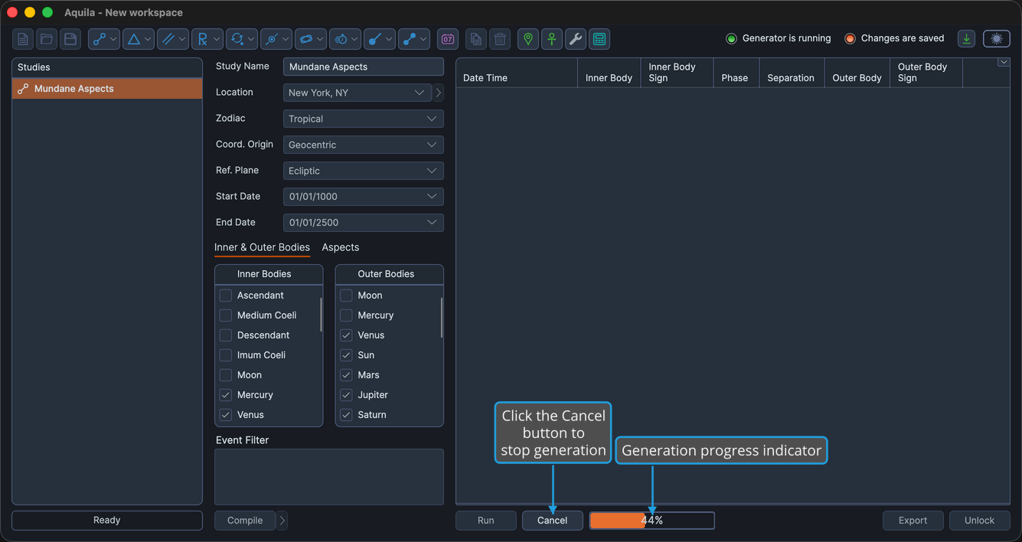The height and width of the screenshot is (542, 1022).
Task: Expand the chevron beside the Location field
Action: [439, 93]
